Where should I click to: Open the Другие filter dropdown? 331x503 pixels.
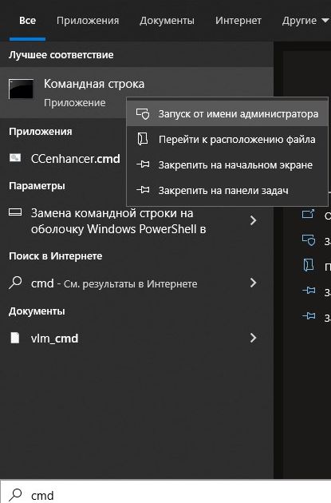pos(305,21)
